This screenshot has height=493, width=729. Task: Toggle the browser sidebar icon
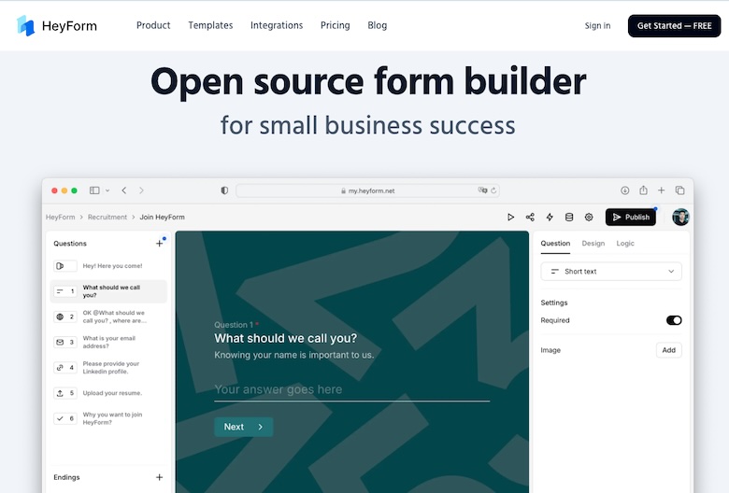coord(94,190)
